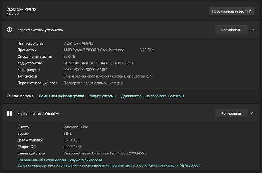The height and width of the screenshot is (173, 262).
Task: Open the Условия лицензионного соглашения link
Action: 109,165
